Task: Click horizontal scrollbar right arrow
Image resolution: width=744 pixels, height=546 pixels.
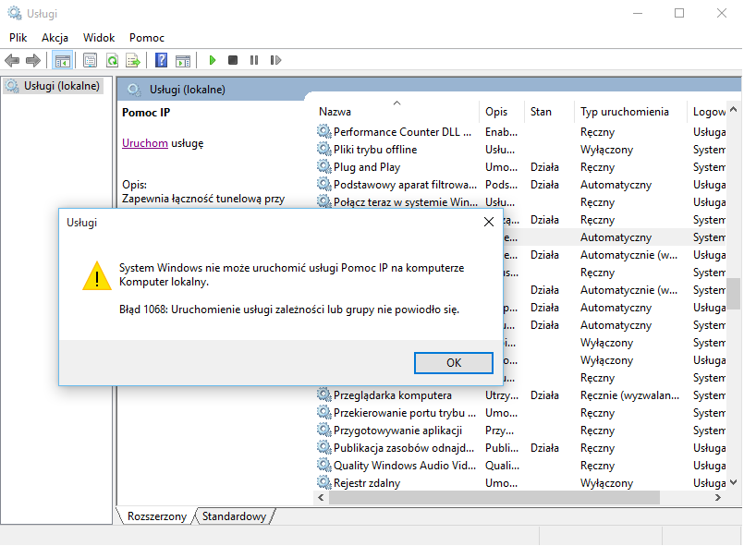Action: [718, 498]
